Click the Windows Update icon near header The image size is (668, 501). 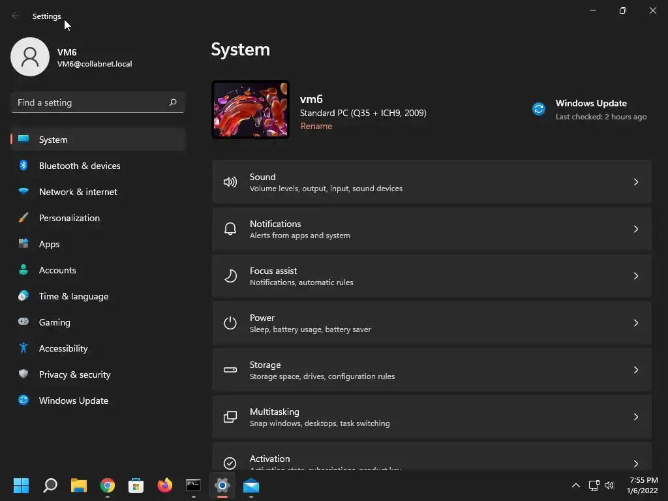click(x=539, y=109)
